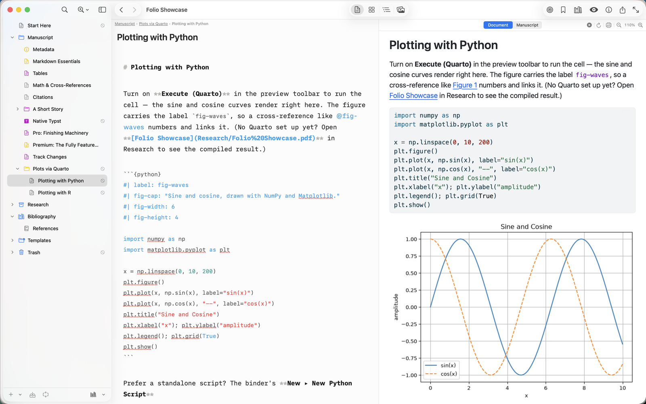Image resolution: width=646 pixels, height=404 pixels.
Task: Open the References item under Bibliography
Action: [46, 229]
